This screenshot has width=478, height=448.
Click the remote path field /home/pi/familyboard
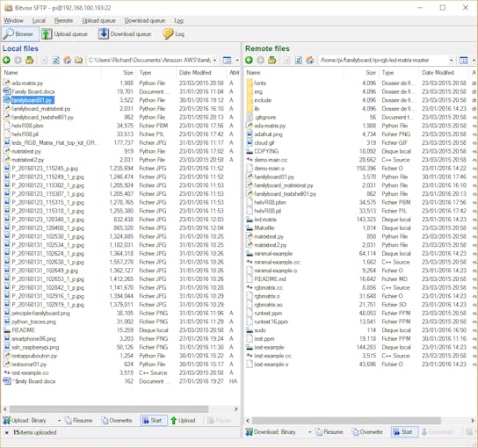pyautogui.click(x=383, y=60)
